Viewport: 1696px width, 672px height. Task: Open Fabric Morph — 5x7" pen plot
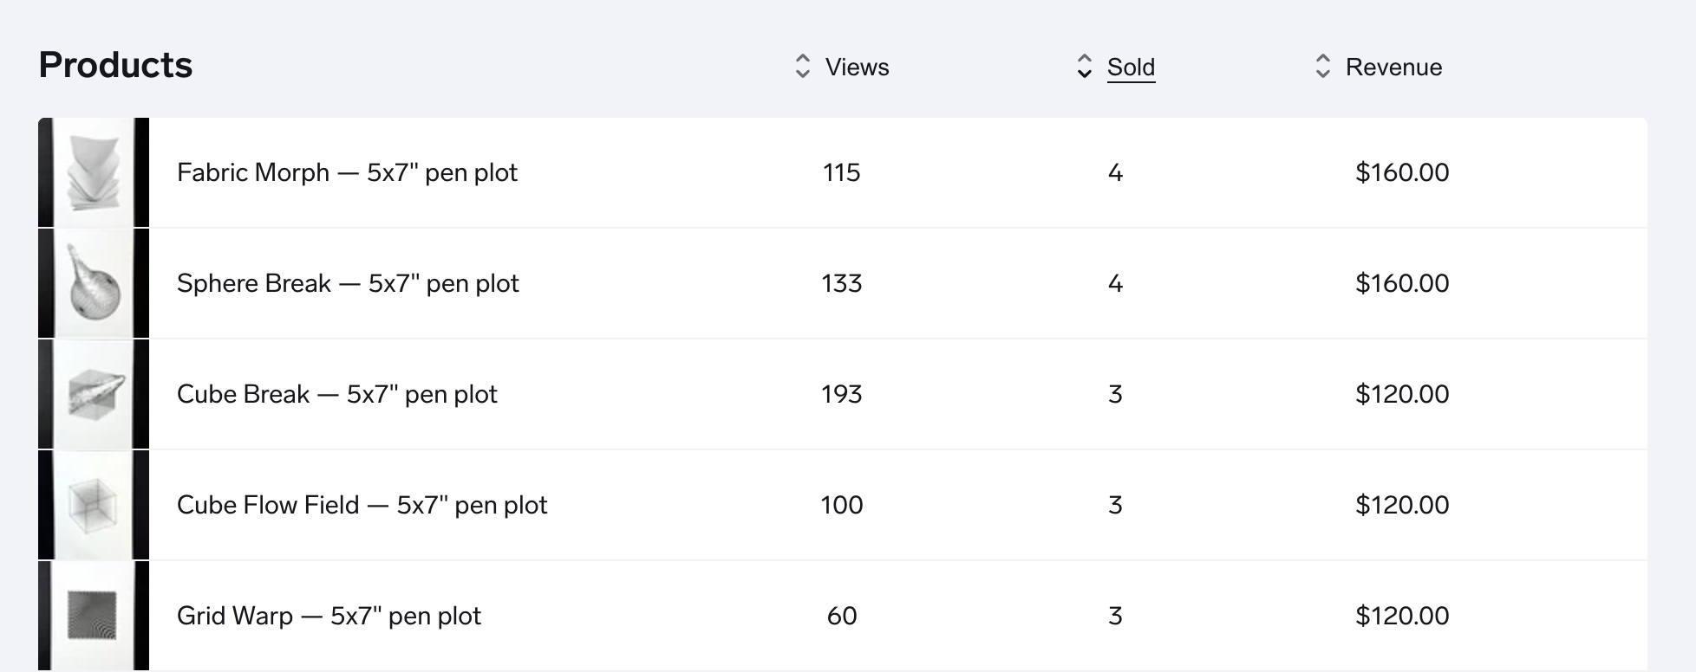[347, 172]
